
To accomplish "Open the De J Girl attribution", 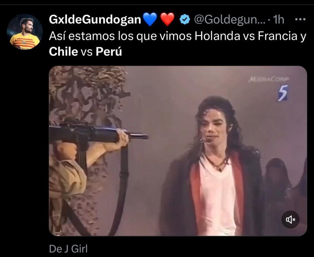I will point(68,249).
